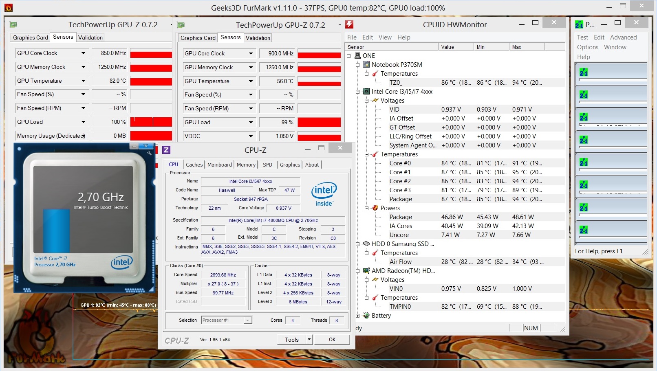The image size is (657, 371).
Task: Click the computer icon beside ONE in HWMonitor
Action: [357, 56]
